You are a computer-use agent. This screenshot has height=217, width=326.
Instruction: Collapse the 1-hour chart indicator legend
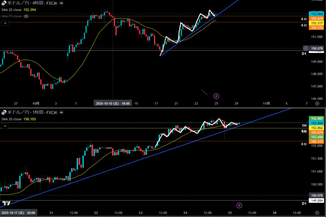(5, 126)
